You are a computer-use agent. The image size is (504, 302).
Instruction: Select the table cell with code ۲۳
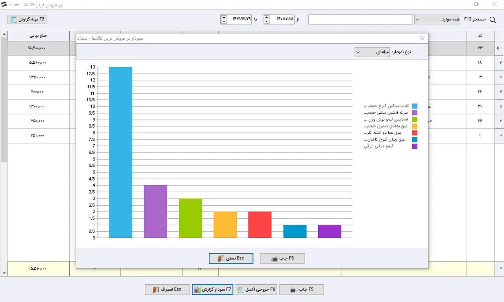coord(480,48)
